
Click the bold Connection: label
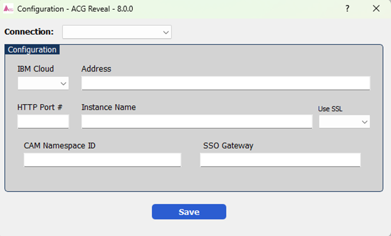tap(29, 32)
